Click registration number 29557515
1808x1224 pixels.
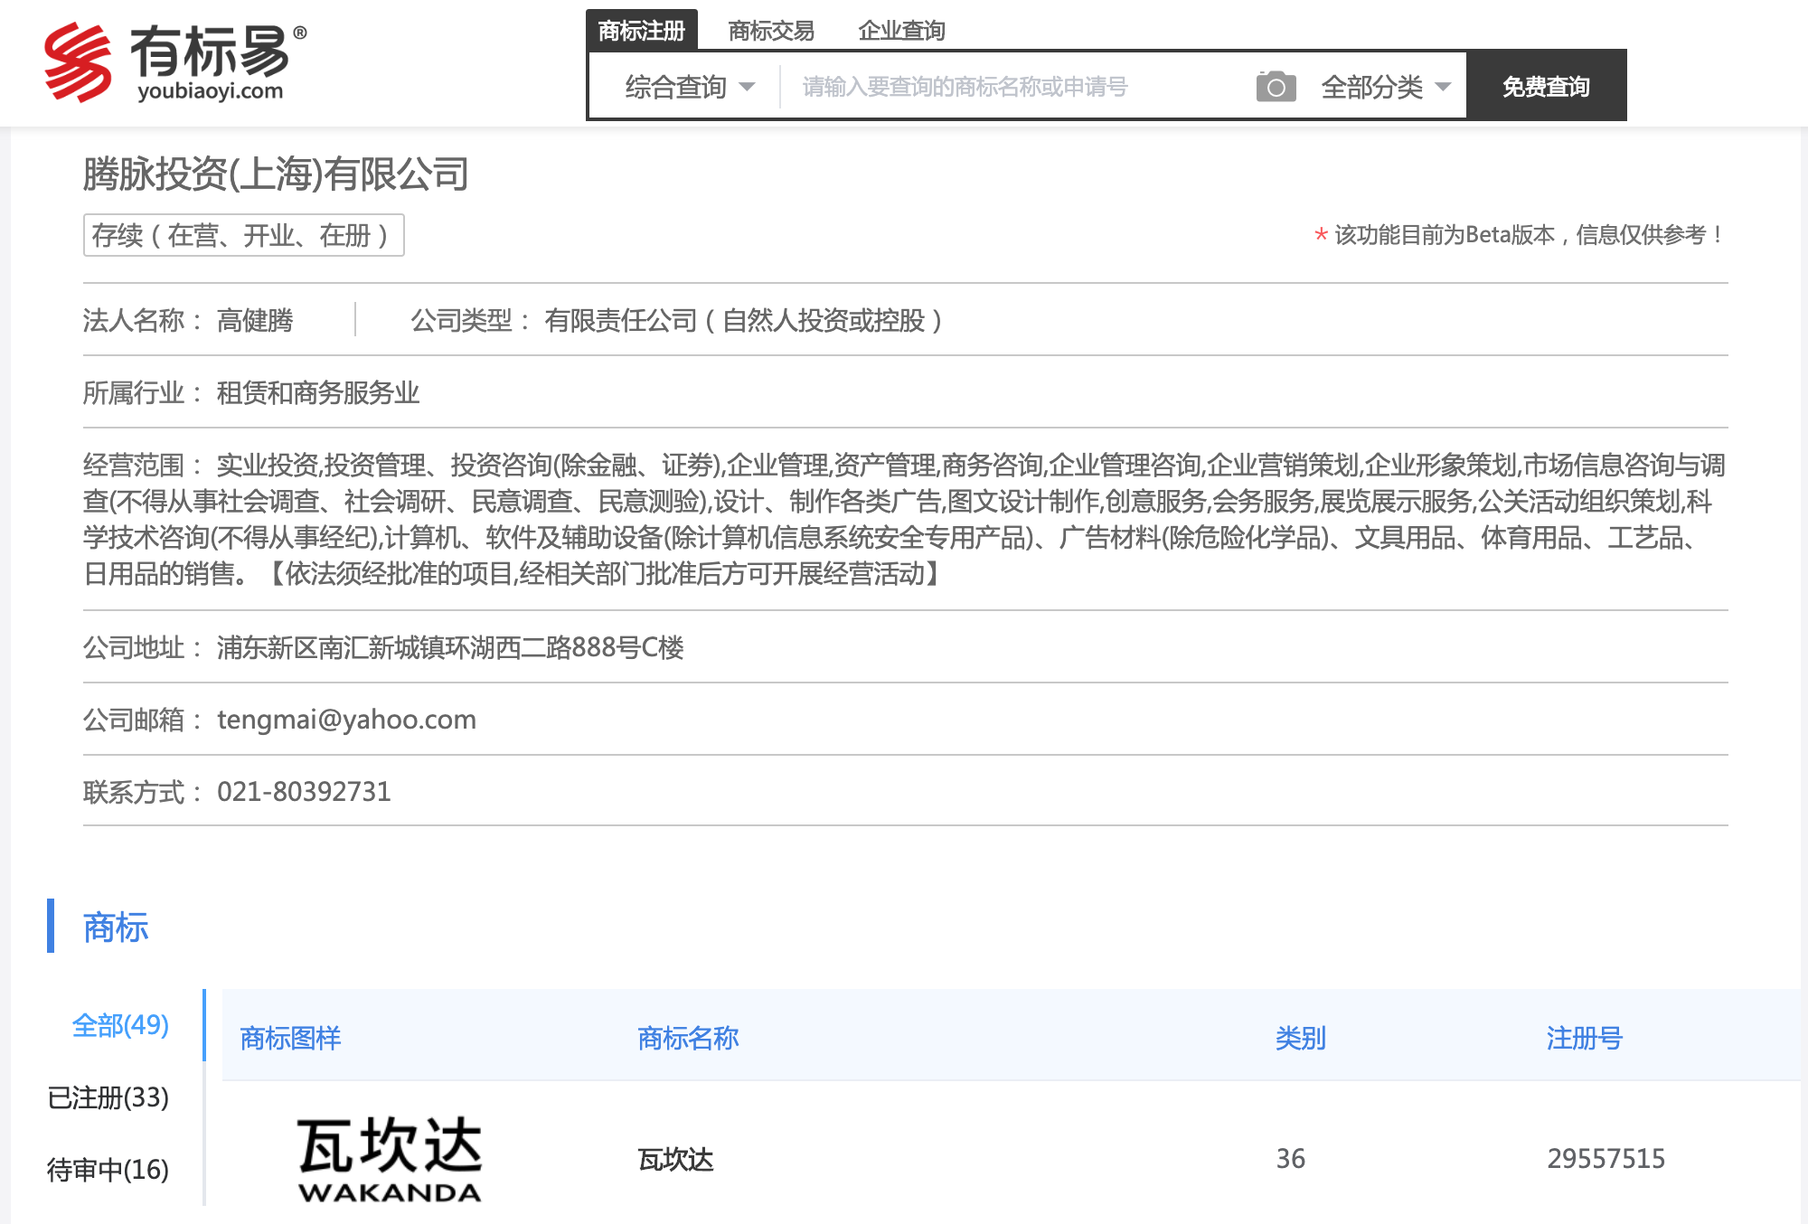pyautogui.click(x=1606, y=1159)
